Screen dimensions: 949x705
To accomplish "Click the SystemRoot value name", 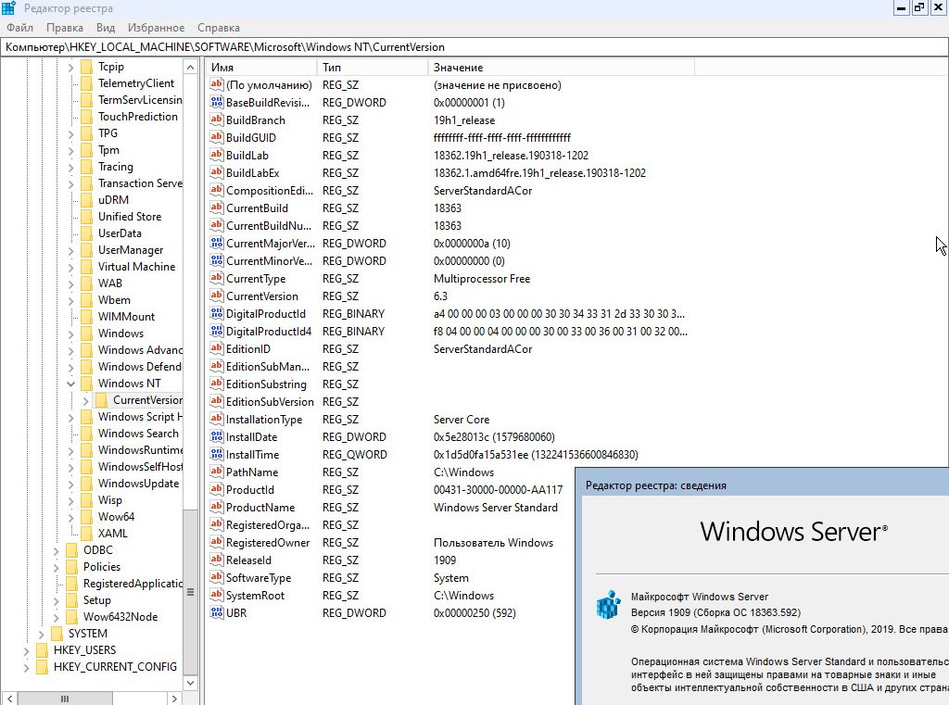I will tap(255, 596).
